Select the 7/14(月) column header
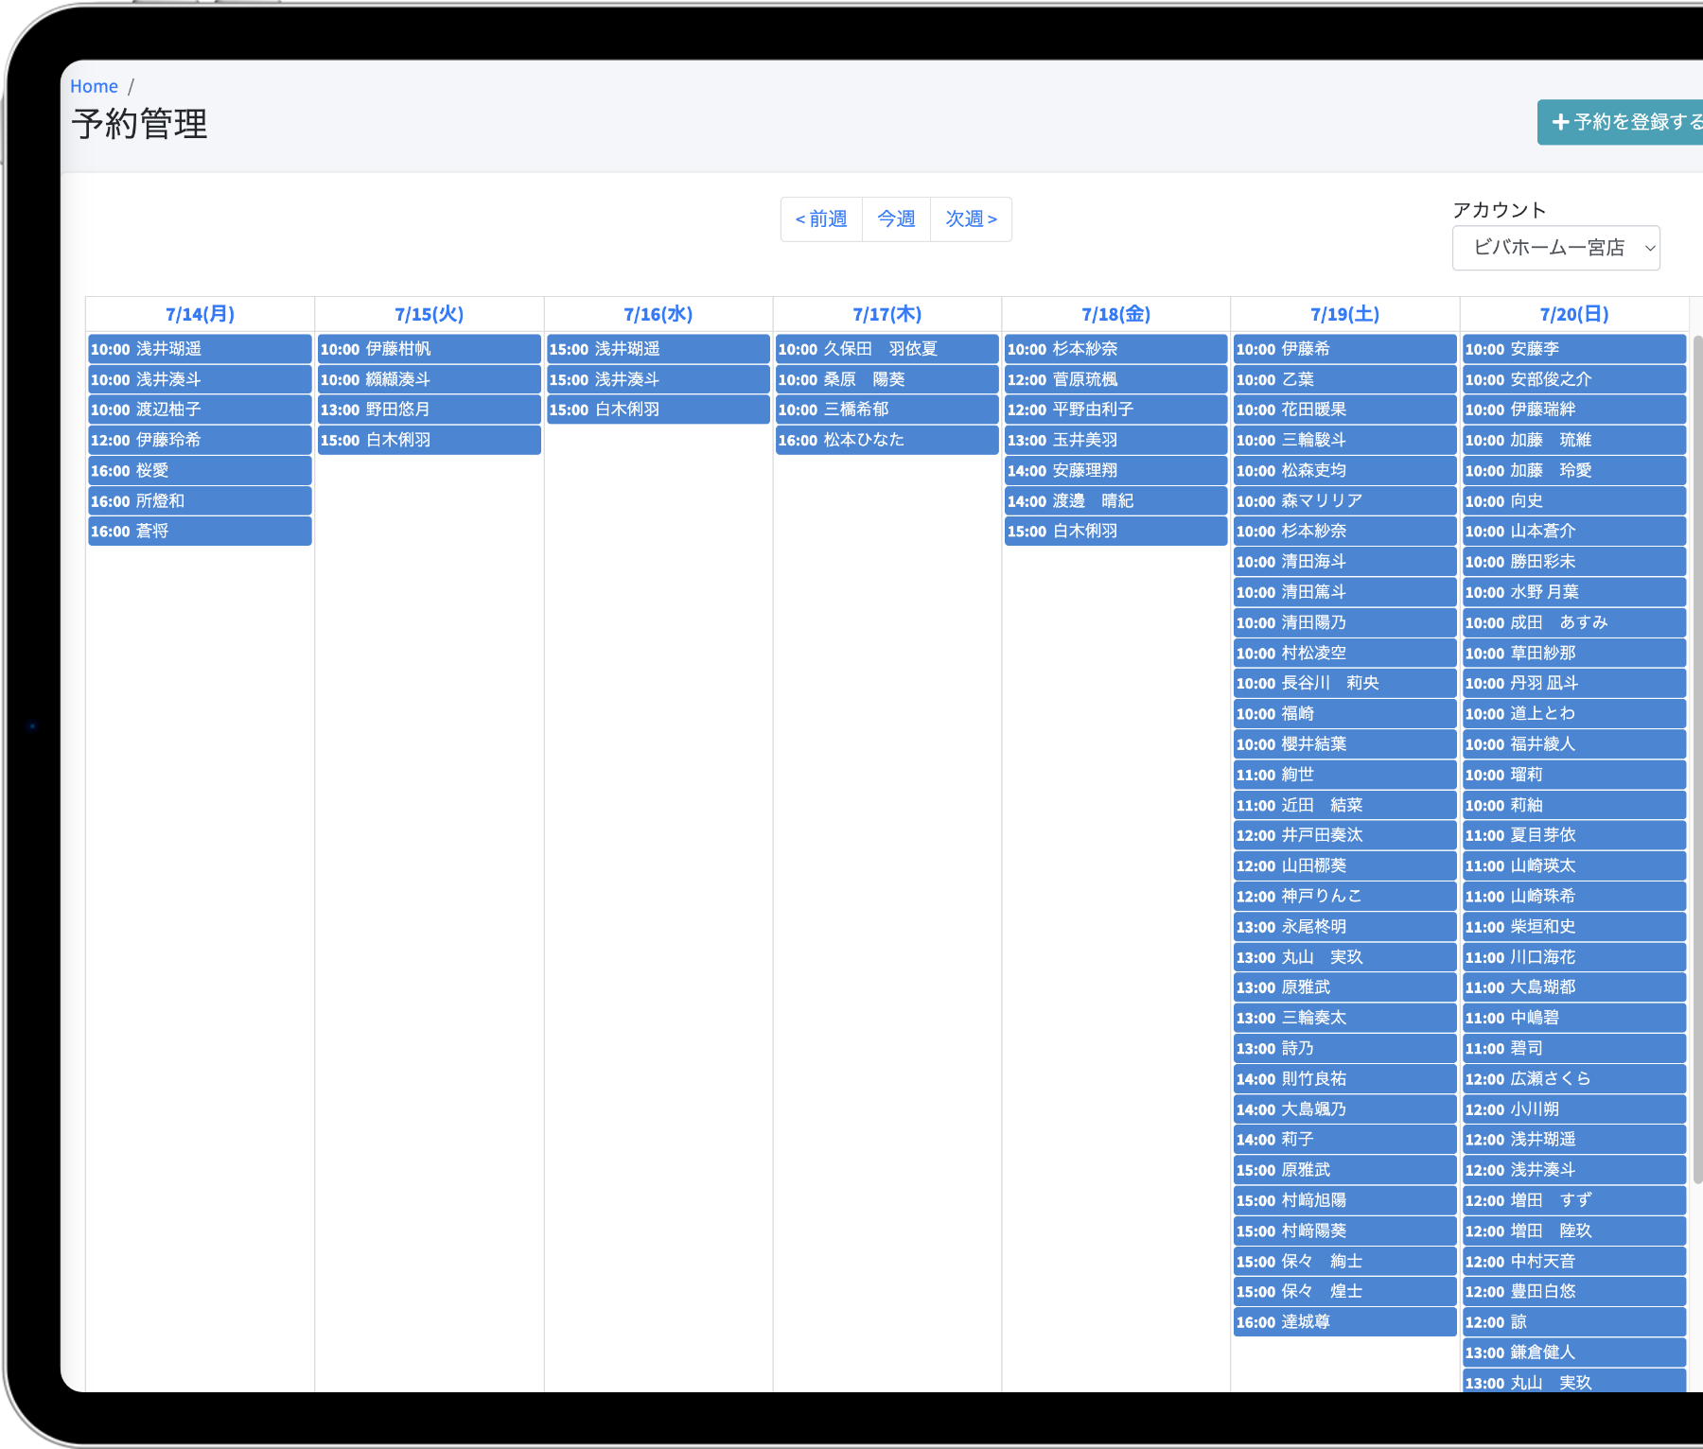 pos(200,314)
